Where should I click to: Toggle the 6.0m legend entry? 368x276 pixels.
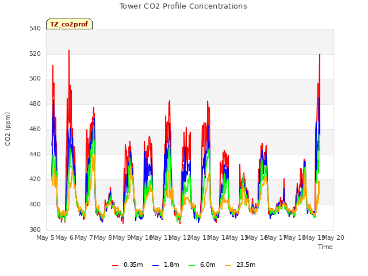click(202, 264)
